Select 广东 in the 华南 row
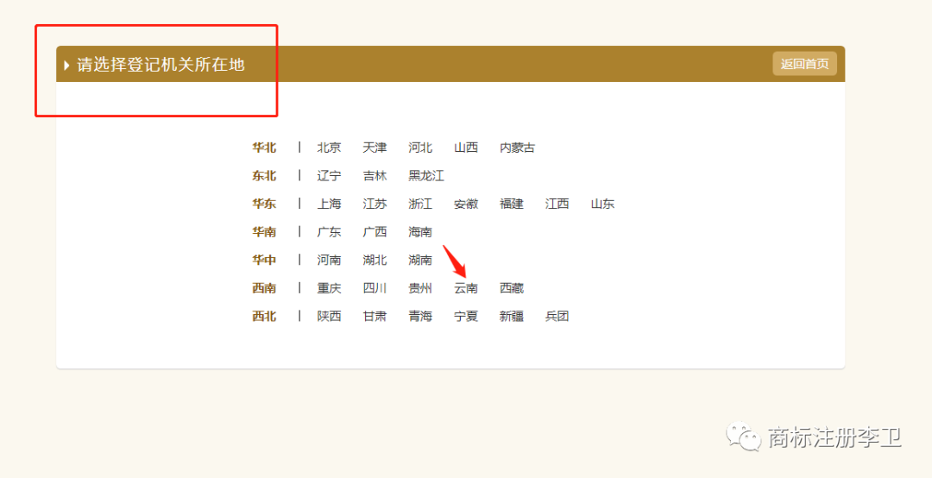Screen dimensions: 932x478 click(x=329, y=232)
